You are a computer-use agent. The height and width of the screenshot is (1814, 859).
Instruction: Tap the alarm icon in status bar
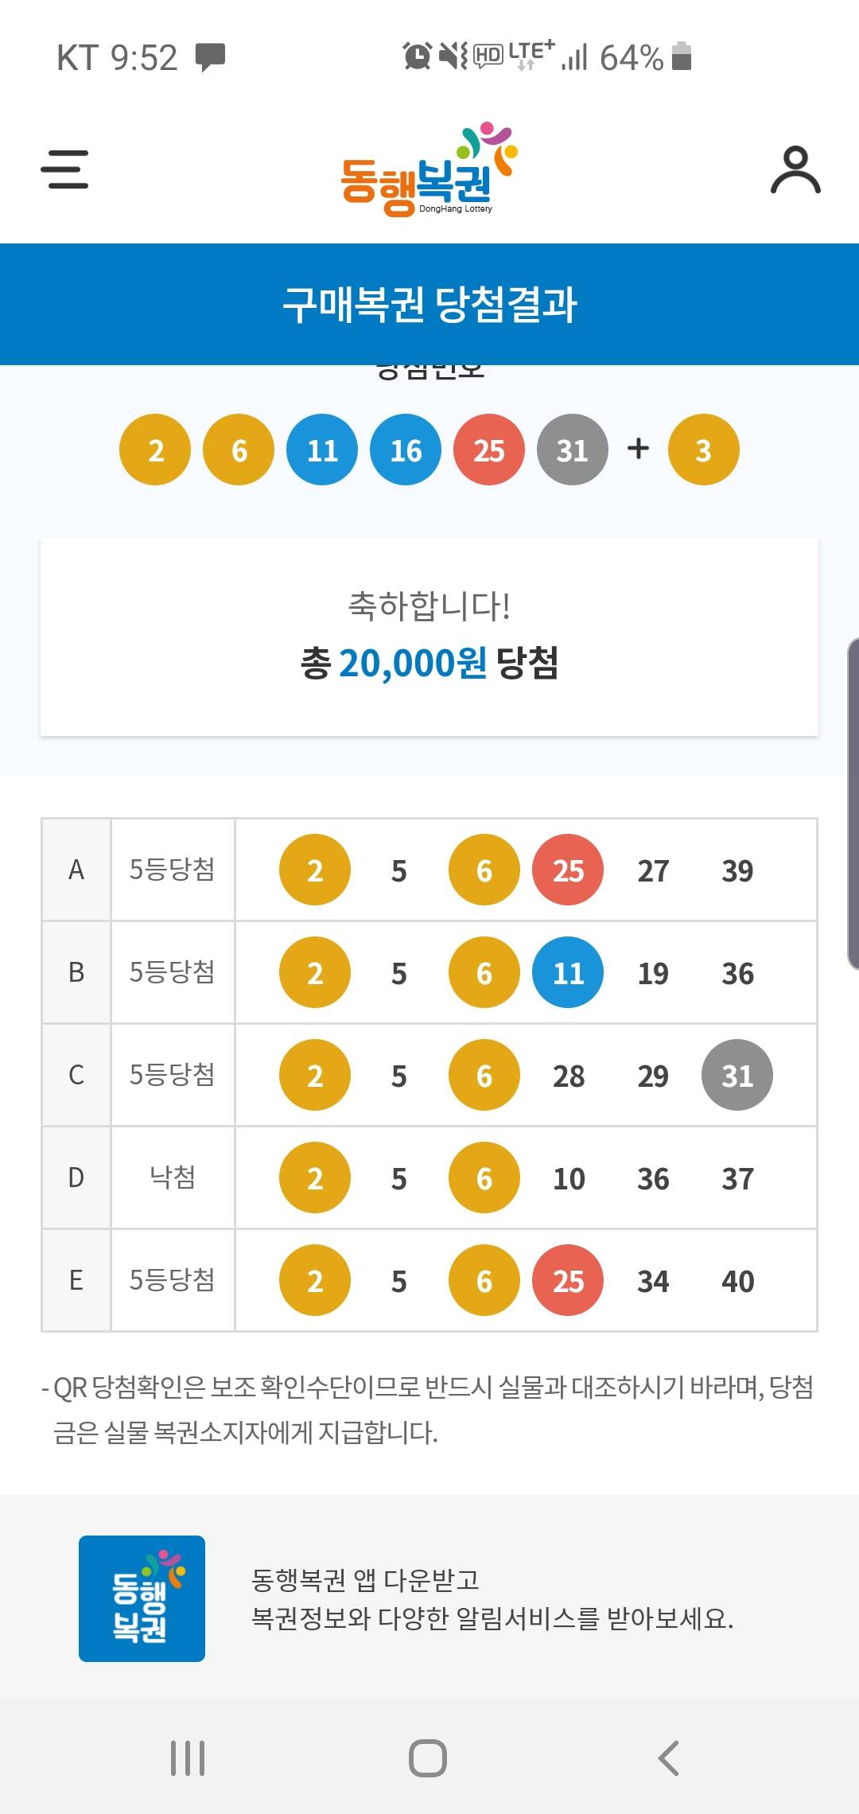pos(417,56)
